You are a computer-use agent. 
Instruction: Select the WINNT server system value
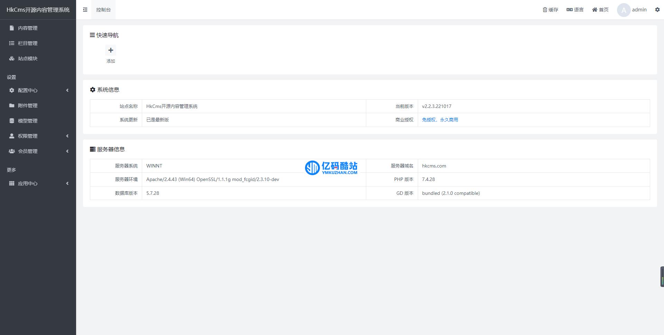(x=154, y=166)
